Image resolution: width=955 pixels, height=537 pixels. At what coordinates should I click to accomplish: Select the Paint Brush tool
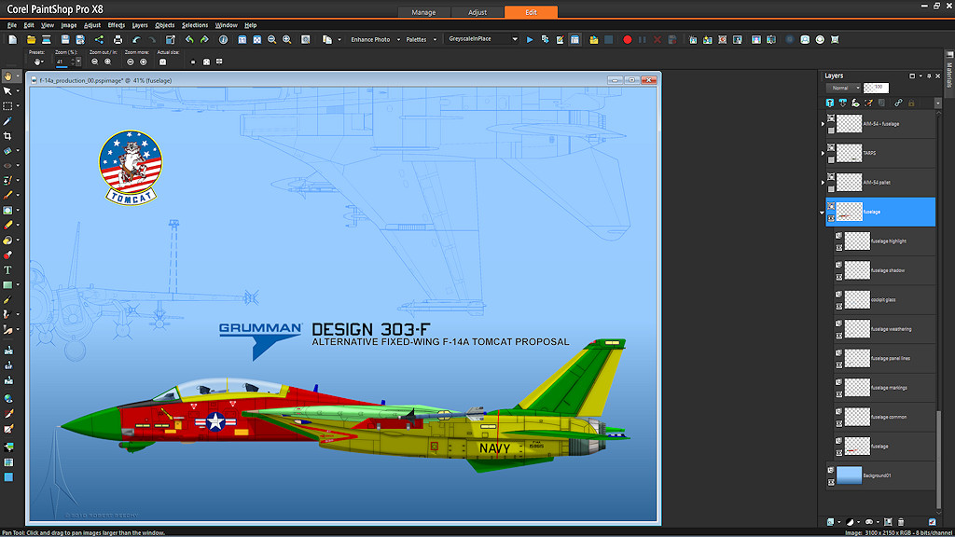7,195
